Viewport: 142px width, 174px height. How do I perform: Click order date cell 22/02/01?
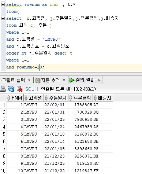56,105
